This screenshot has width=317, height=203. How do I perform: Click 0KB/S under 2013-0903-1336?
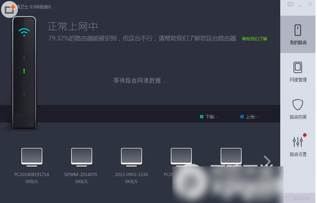pyautogui.click(x=131, y=182)
